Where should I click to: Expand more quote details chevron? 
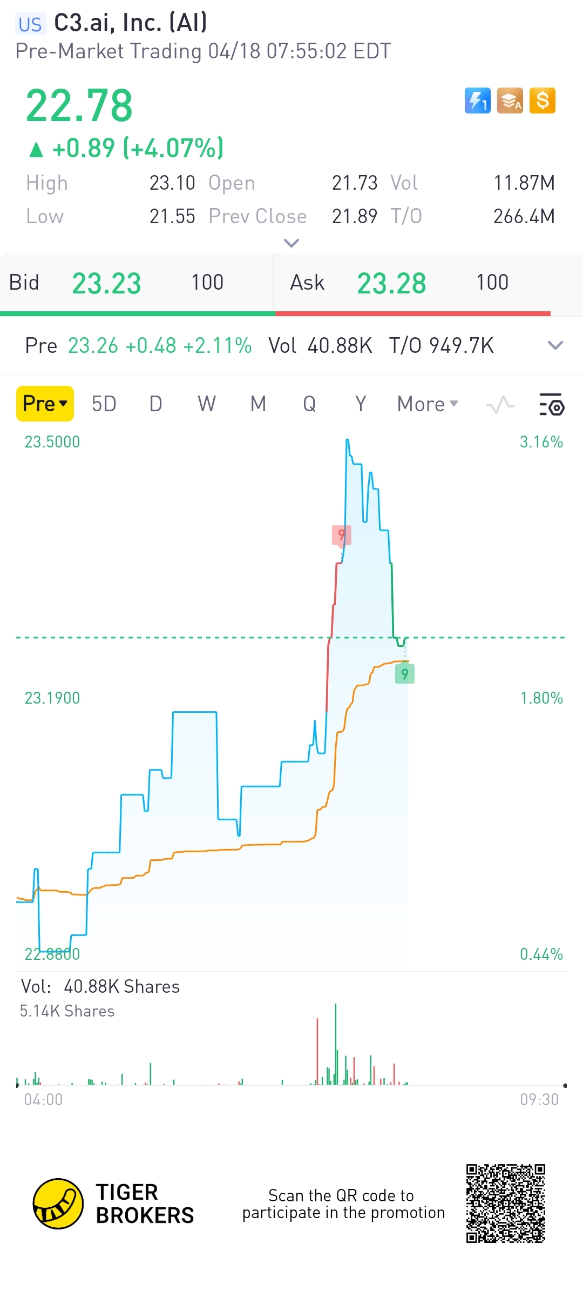point(291,243)
